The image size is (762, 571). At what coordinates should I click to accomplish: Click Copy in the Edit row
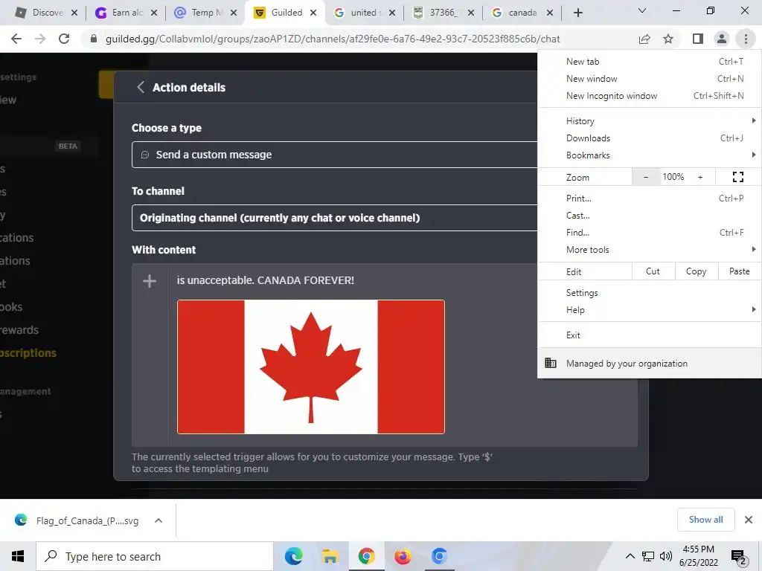[696, 271]
